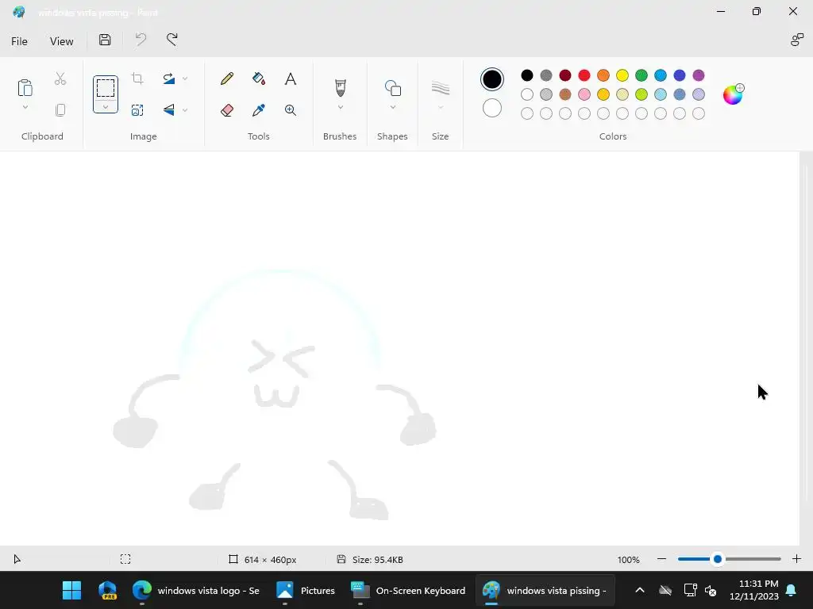
Task: Pick the orange color swatch
Action: 603,75
